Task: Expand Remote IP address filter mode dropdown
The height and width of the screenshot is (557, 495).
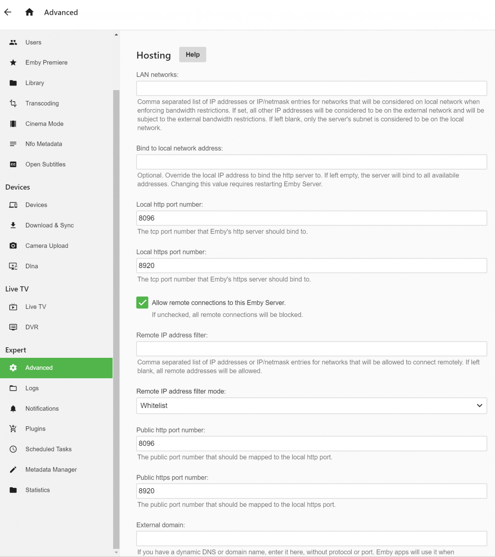Action: [311, 406]
